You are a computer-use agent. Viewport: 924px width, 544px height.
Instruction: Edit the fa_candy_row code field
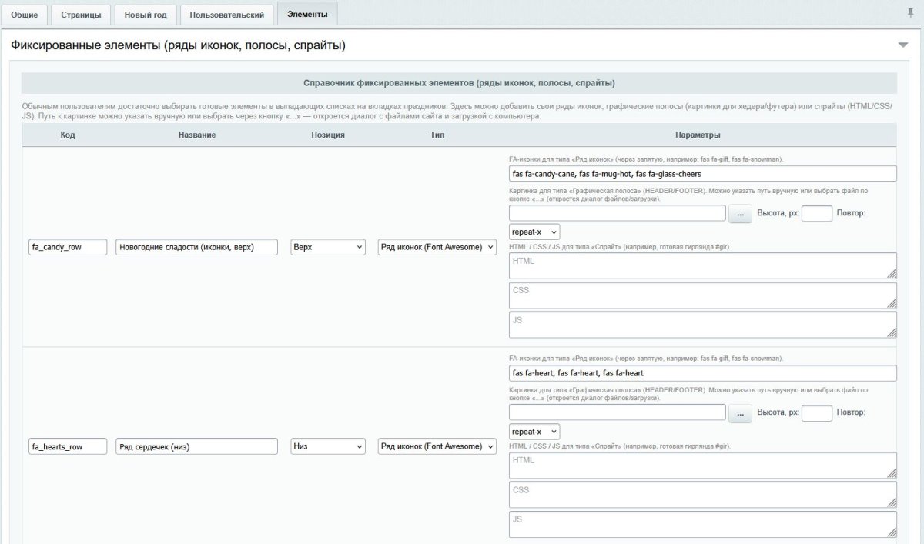[x=68, y=247]
